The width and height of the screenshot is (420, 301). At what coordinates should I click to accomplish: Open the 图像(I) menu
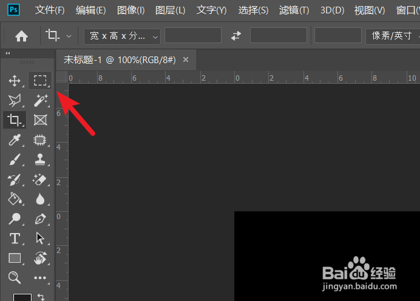point(131,10)
